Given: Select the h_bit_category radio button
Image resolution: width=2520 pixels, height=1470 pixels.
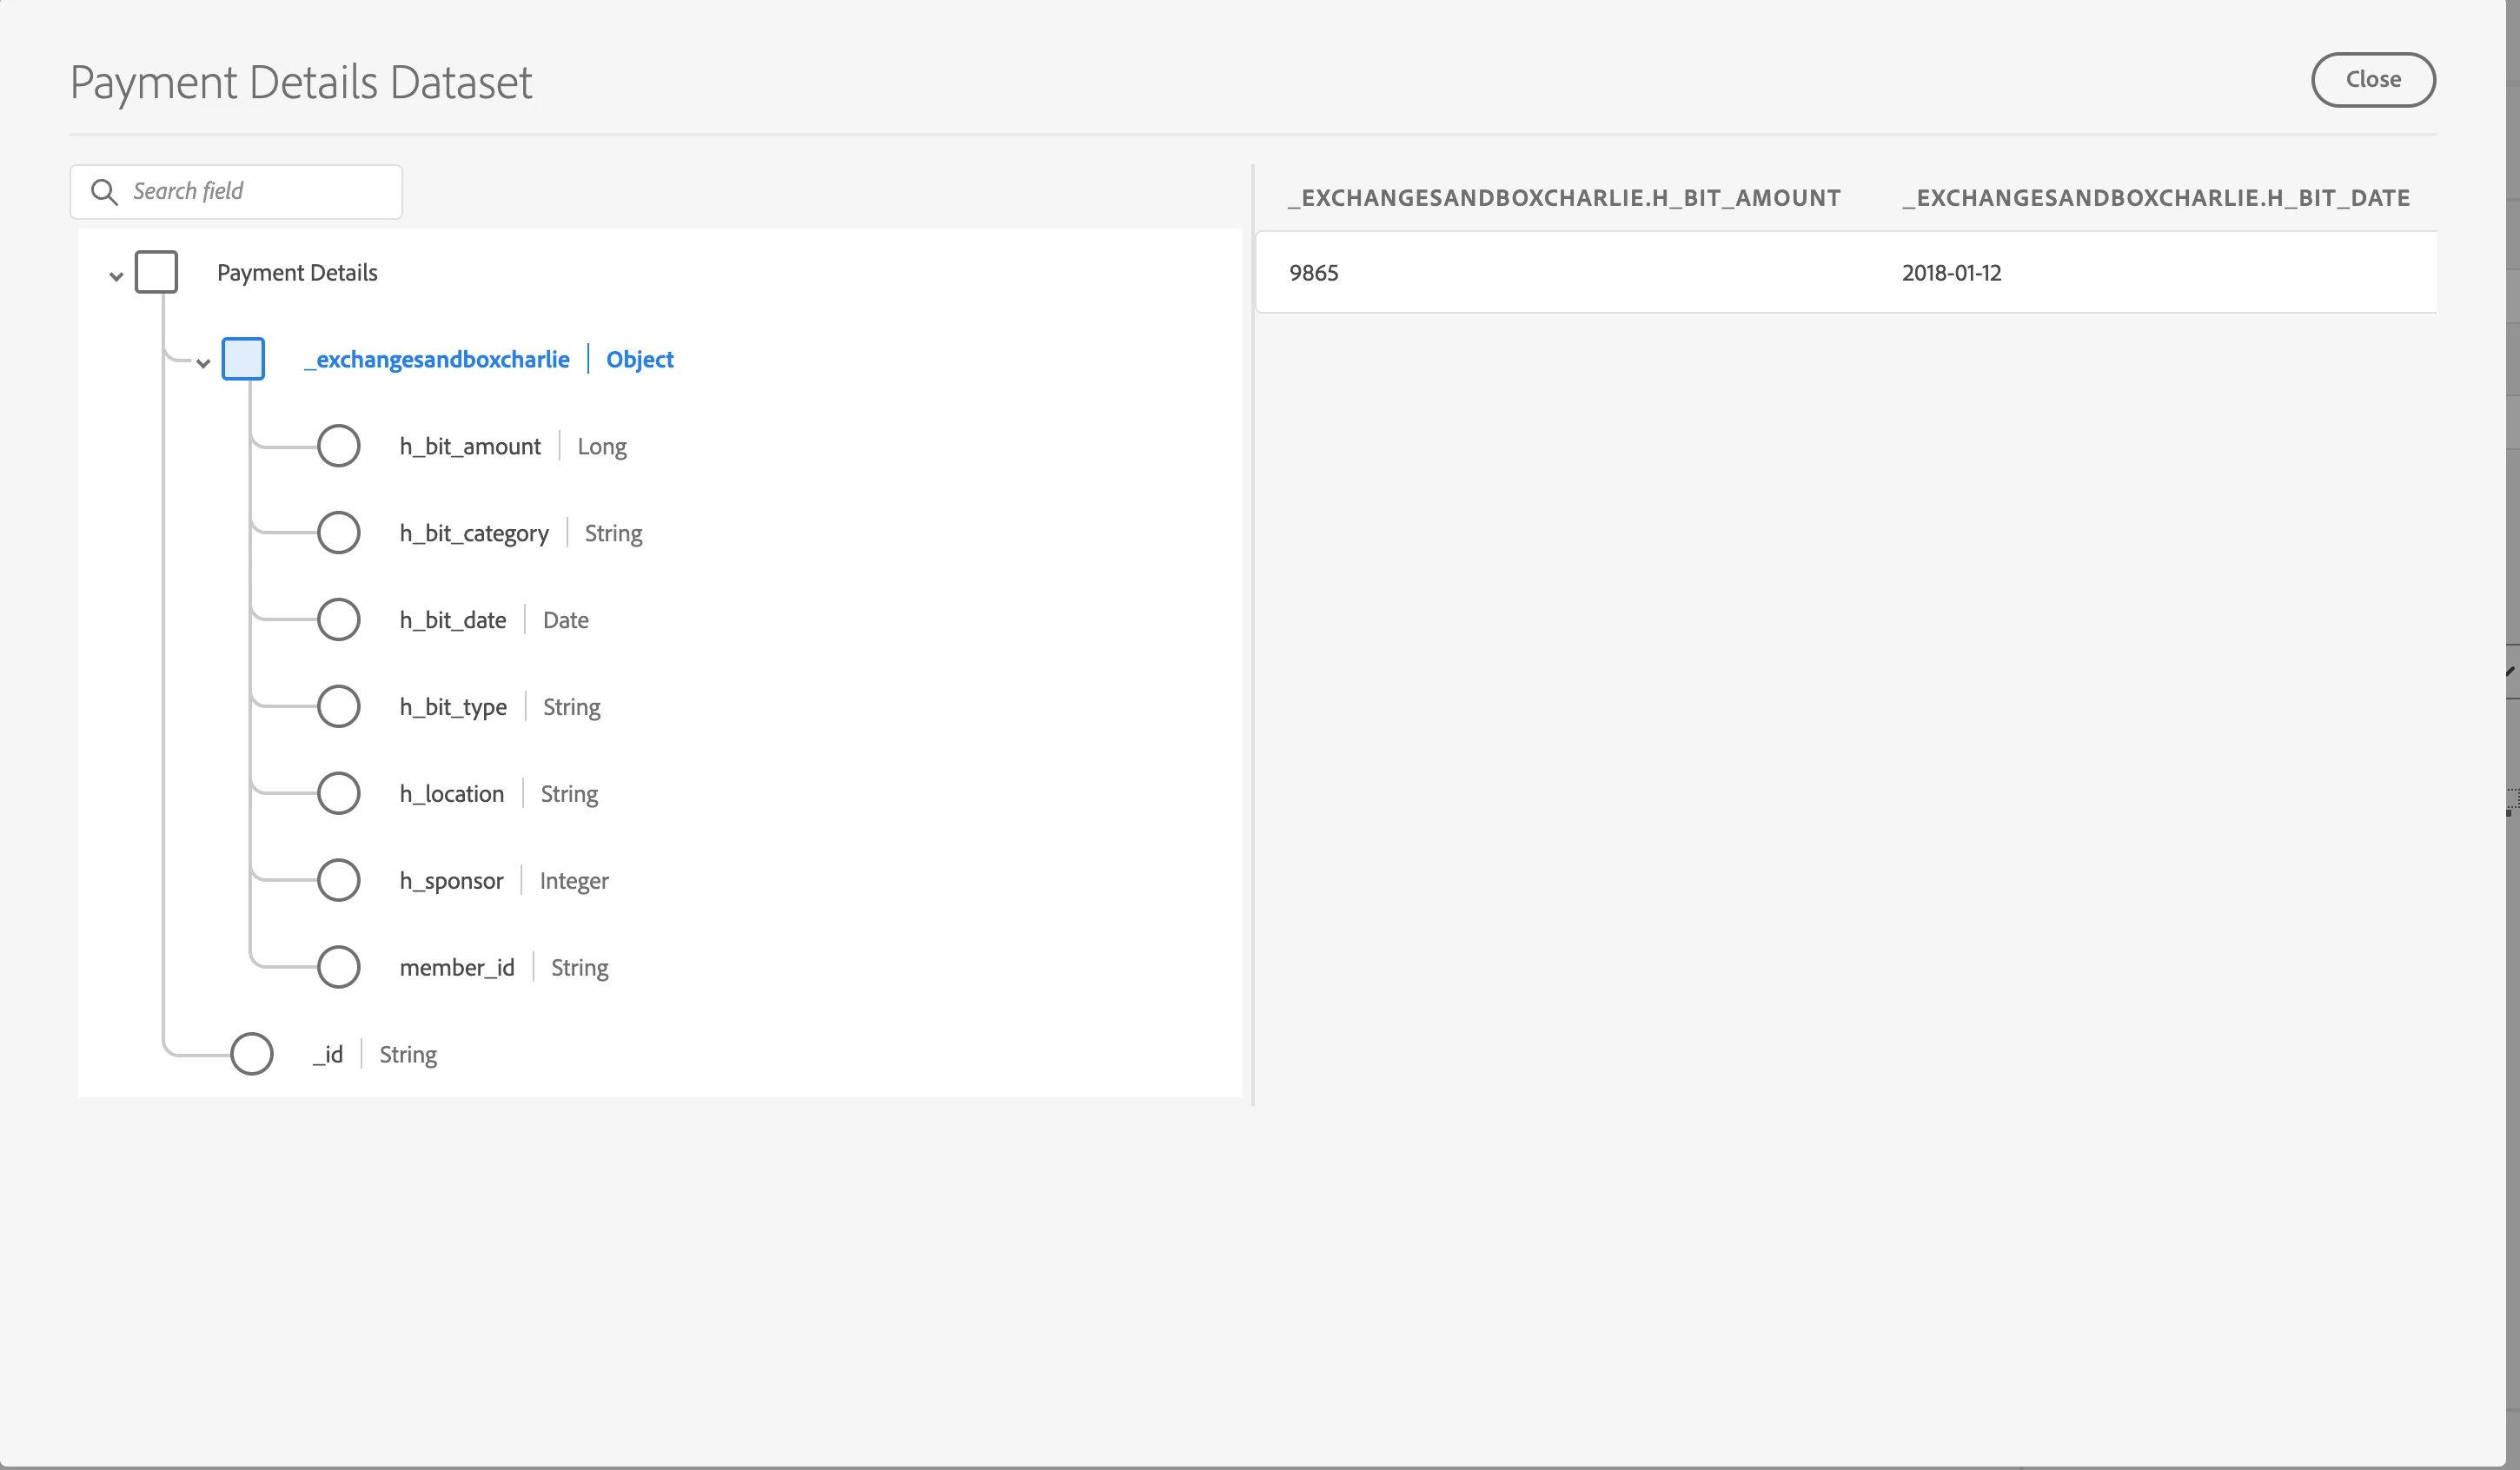Looking at the screenshot, I should tap(338, 533).
